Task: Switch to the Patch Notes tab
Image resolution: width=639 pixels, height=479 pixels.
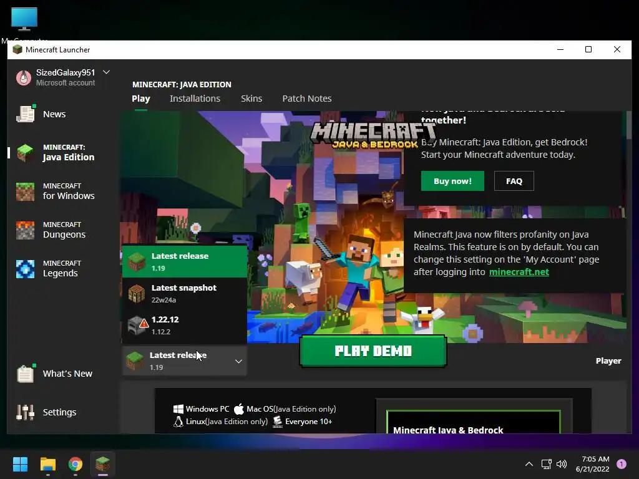Action: (307, 99)
